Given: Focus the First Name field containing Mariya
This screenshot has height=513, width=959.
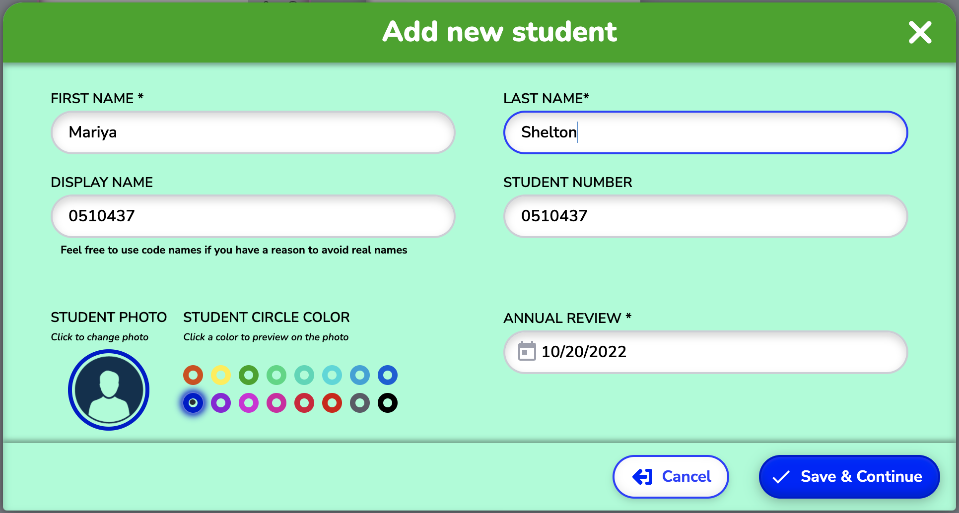Looking at the screenshot, I should [x=253, y=132].
